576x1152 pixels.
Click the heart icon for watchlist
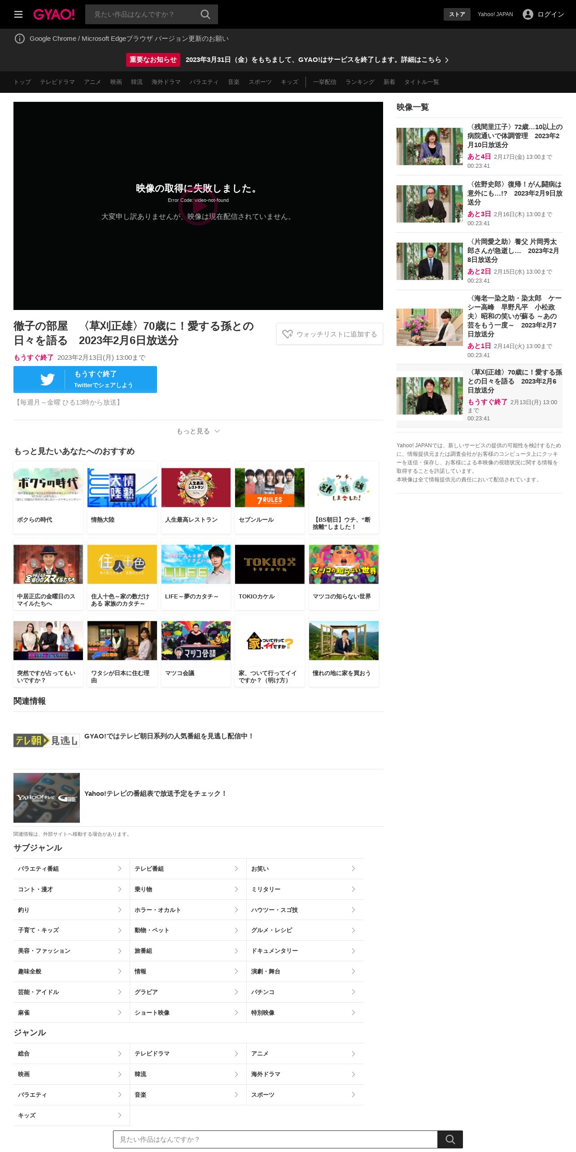(x=288, y=334)
